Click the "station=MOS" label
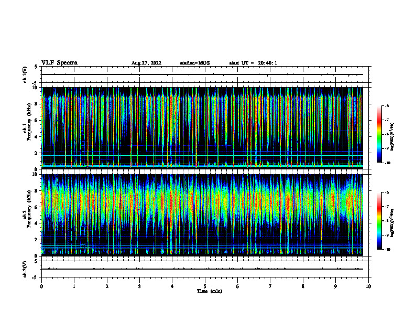 click(195, 63)
